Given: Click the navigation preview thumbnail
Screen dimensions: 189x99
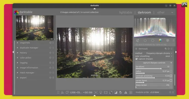Looking at the screenshot, I should (x=35, y=28).
